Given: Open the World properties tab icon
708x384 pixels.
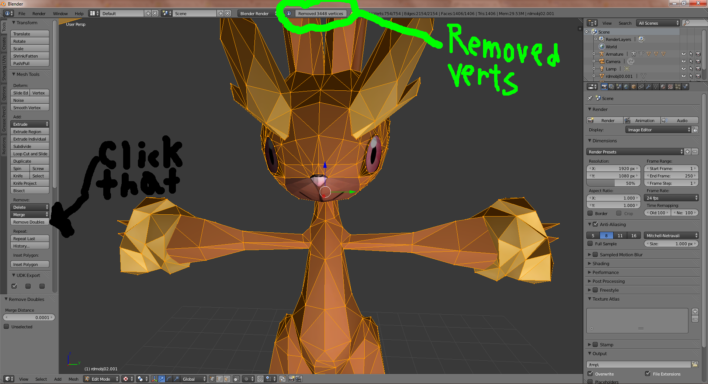Looking at the screenshot, I should [626, 87].
